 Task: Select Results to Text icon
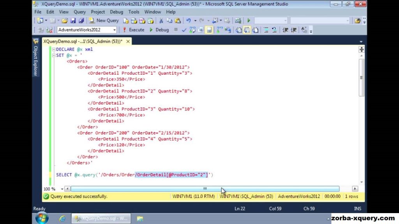coord(239,30)
